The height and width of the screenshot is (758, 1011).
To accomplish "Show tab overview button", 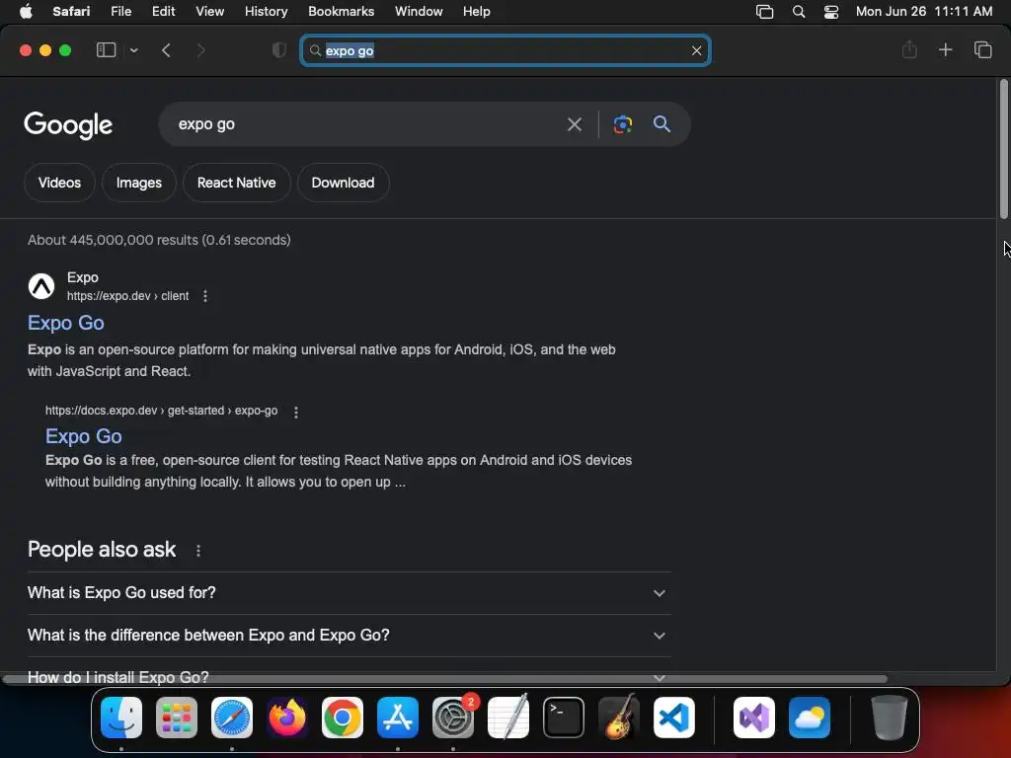I will 982,49.
